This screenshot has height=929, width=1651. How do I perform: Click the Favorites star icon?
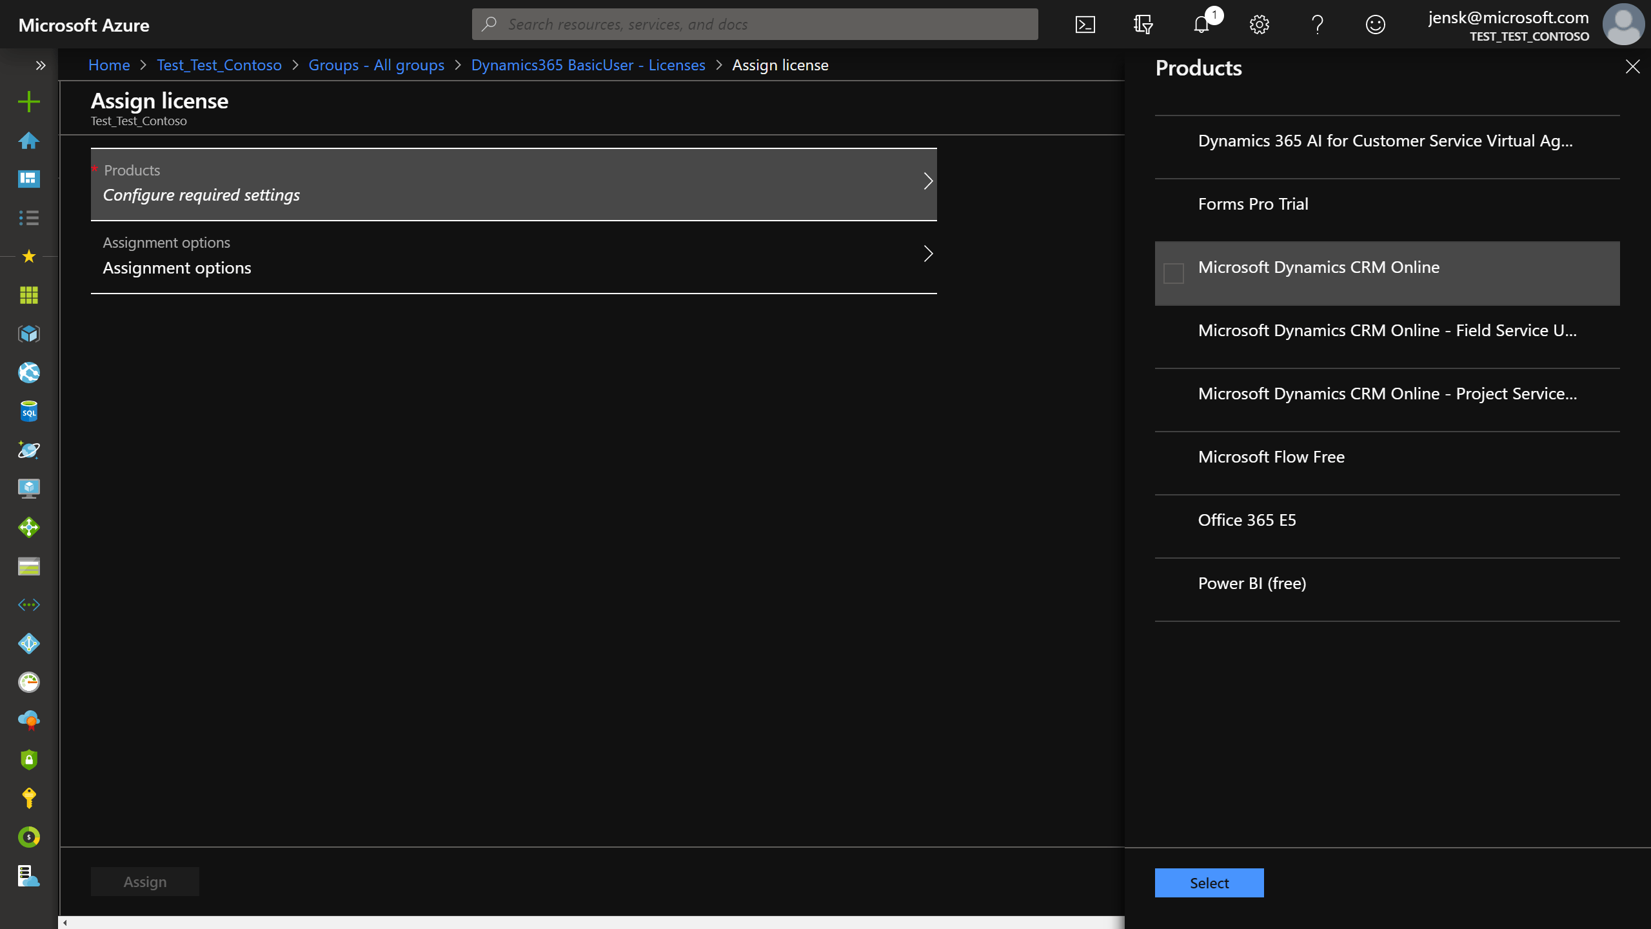[28, 256]
